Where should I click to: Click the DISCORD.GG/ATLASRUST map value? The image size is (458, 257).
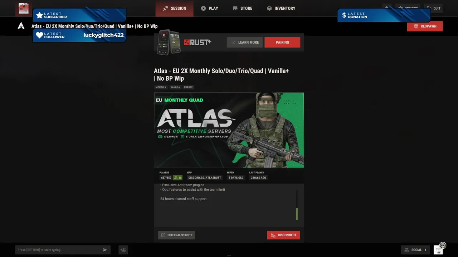pyautogui.click(x=205, y=178)
